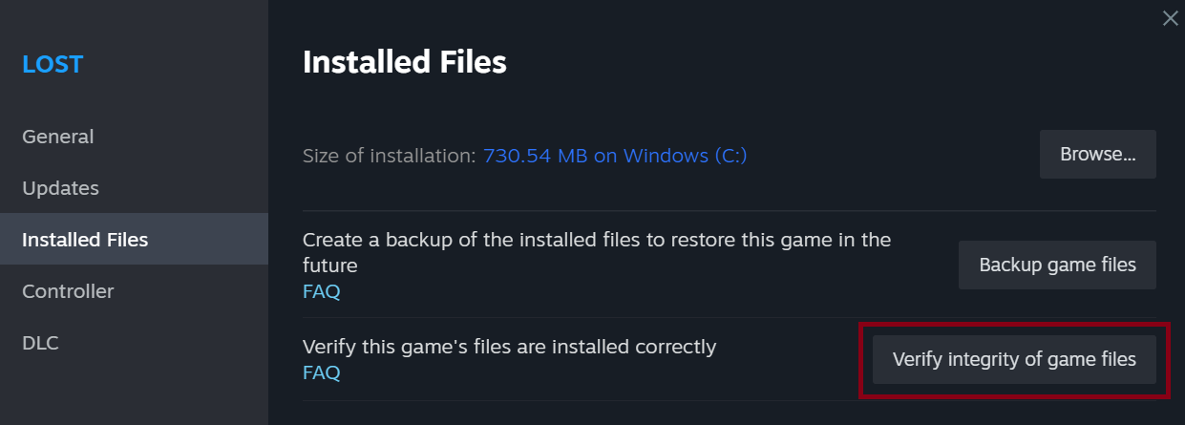The height and width of the screenshot is (425, 1185).
Task: Click the Create a backup description text
Action: [x=596, y=241]
